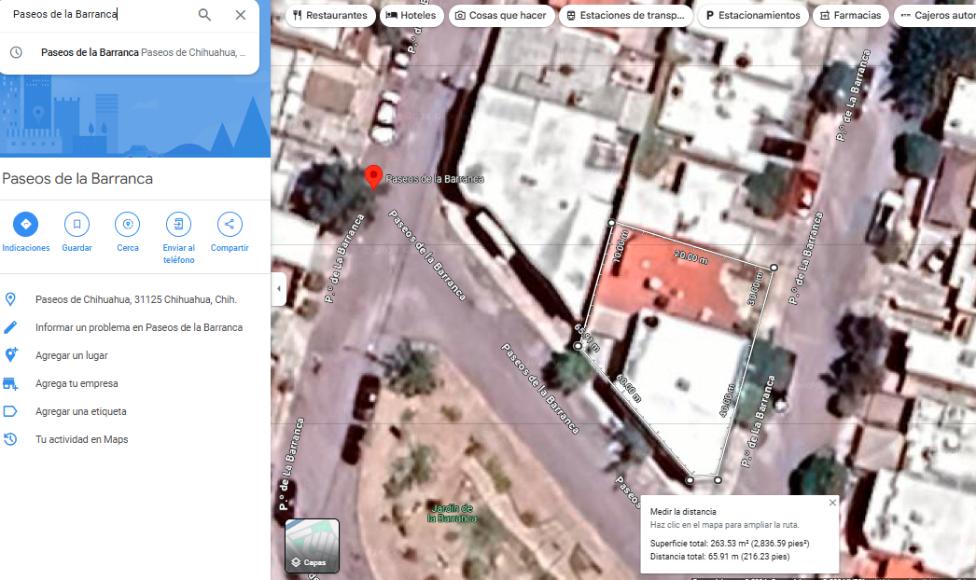Click the red map pin marker

(373, 177)
